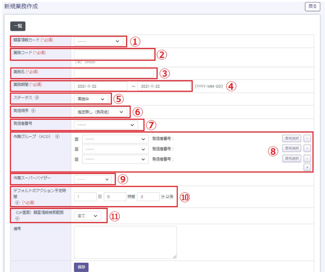Open the 顧客情報カード dropdown

[98, 41]
